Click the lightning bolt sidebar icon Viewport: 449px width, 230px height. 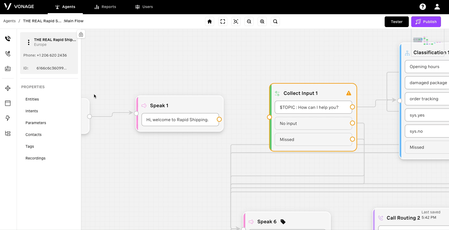(8, 118)
